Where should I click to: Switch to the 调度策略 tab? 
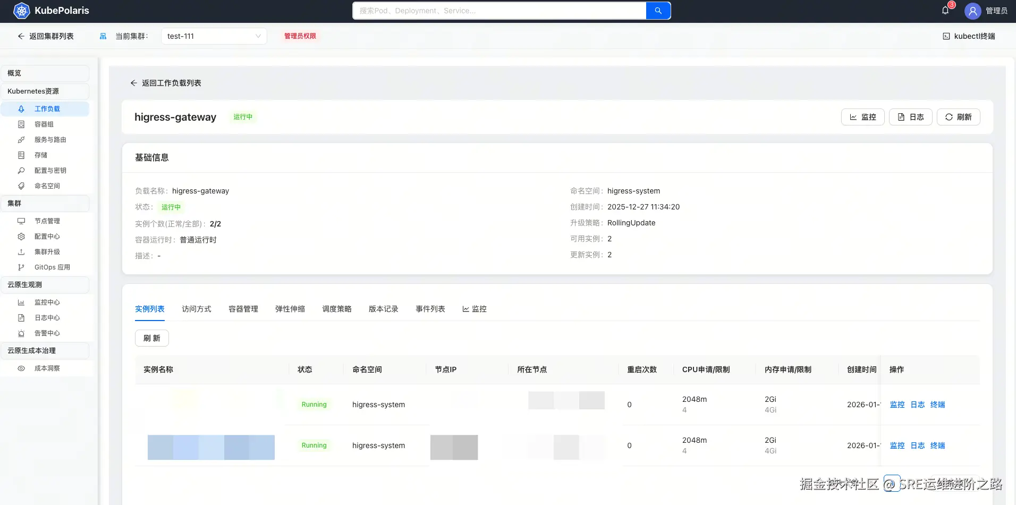[337, 309]
